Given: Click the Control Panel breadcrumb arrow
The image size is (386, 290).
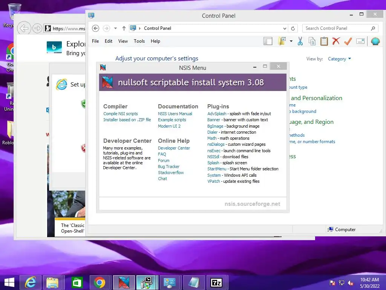Looking at the screenshot, I should click(x=139, y=28).
